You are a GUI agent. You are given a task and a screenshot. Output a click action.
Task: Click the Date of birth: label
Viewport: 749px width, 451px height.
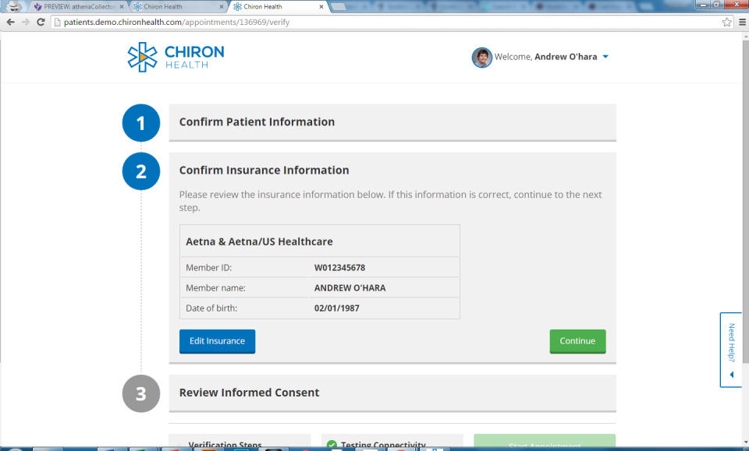(211, 308)
